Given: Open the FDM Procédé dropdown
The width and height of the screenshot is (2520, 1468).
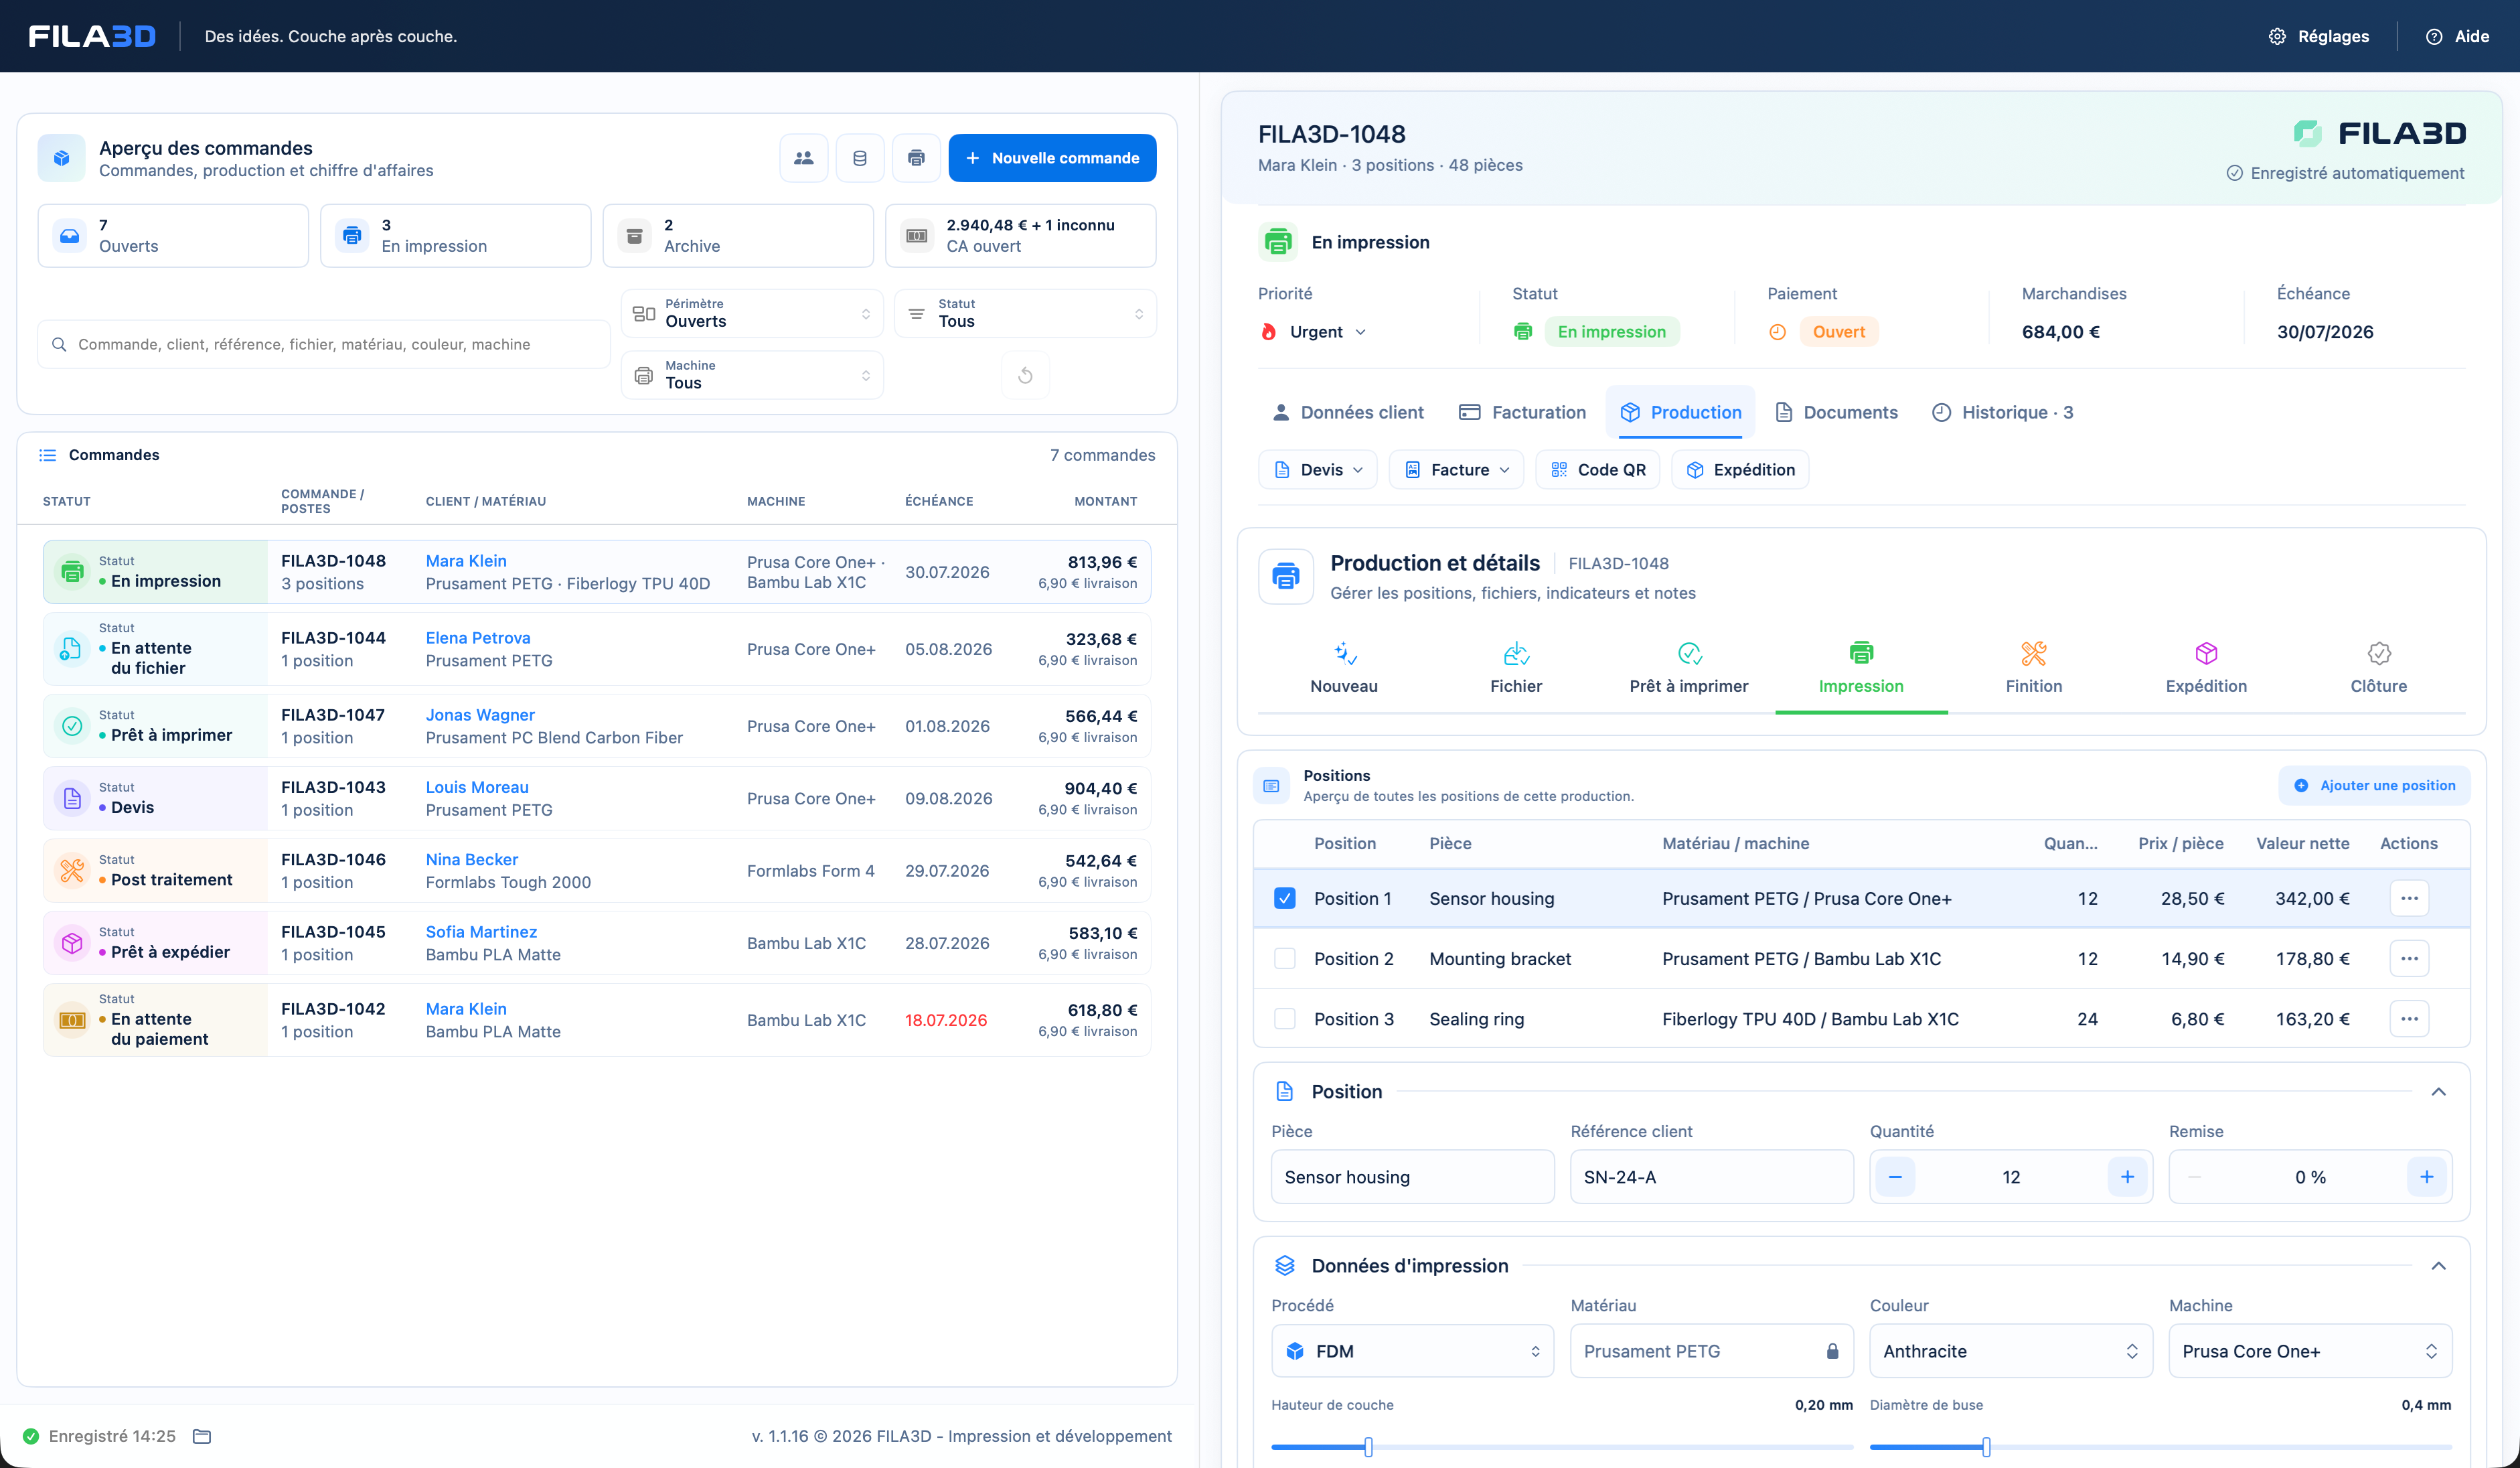Looking at the screenshot, I should (1412, 1351).
